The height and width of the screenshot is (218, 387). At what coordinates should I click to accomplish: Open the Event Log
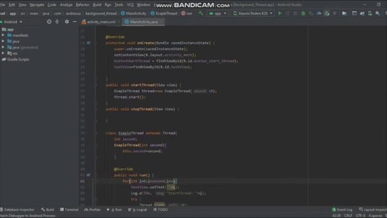pyautogui.click(x=342, y=210)
